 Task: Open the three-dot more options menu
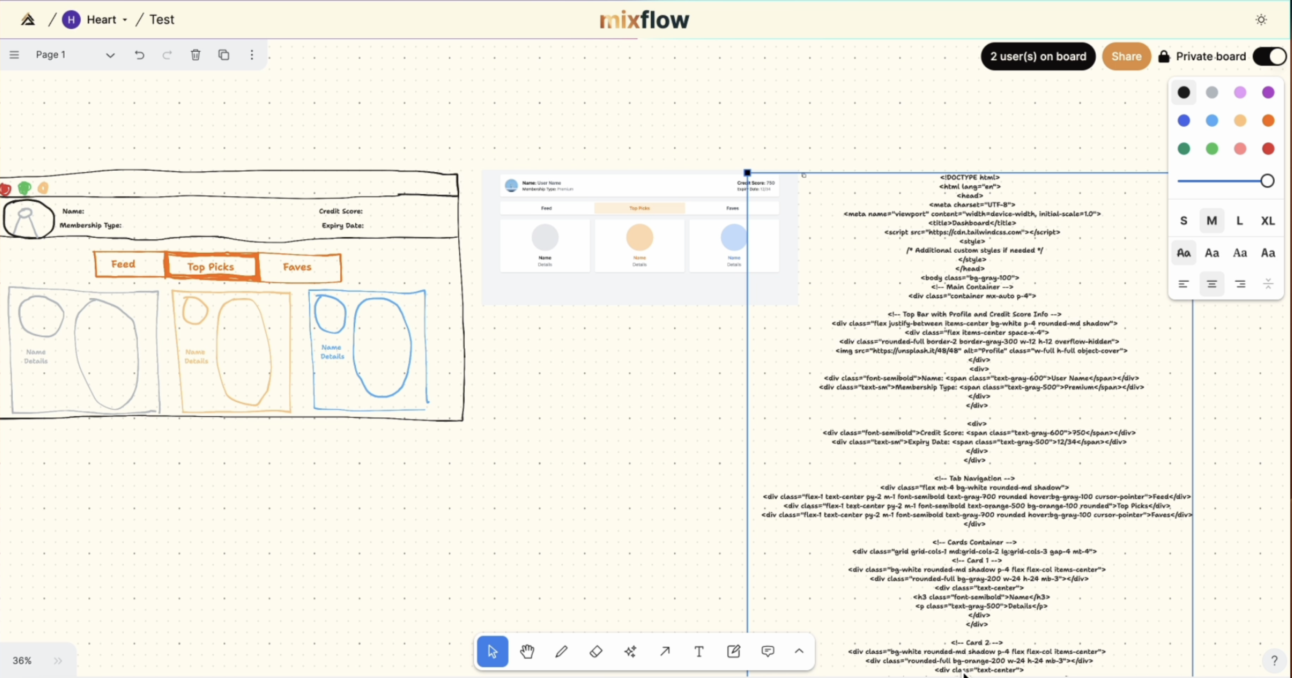tap(252, 55)
